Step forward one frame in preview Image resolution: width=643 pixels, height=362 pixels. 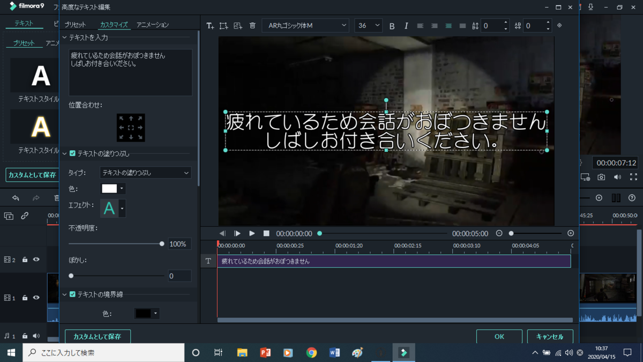tap(237, 233)
